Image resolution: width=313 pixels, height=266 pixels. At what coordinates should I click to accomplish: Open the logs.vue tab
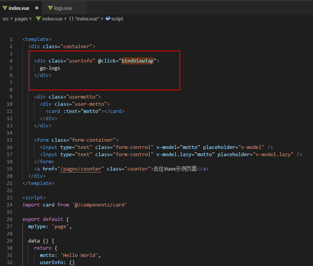(63, 8)
